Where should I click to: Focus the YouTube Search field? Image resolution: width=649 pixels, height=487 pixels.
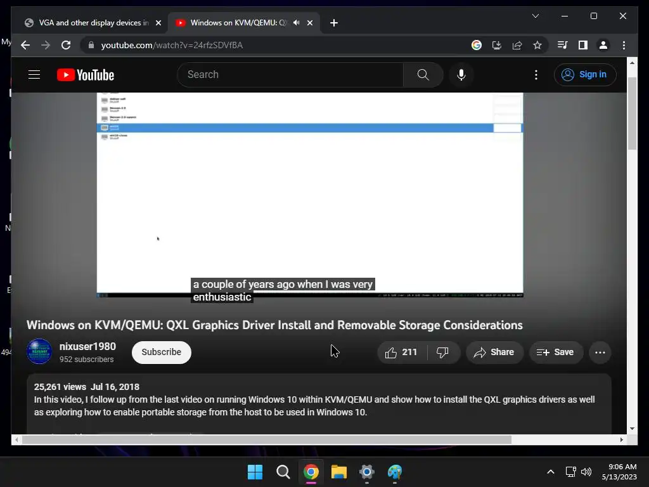(x=290, y=75)
